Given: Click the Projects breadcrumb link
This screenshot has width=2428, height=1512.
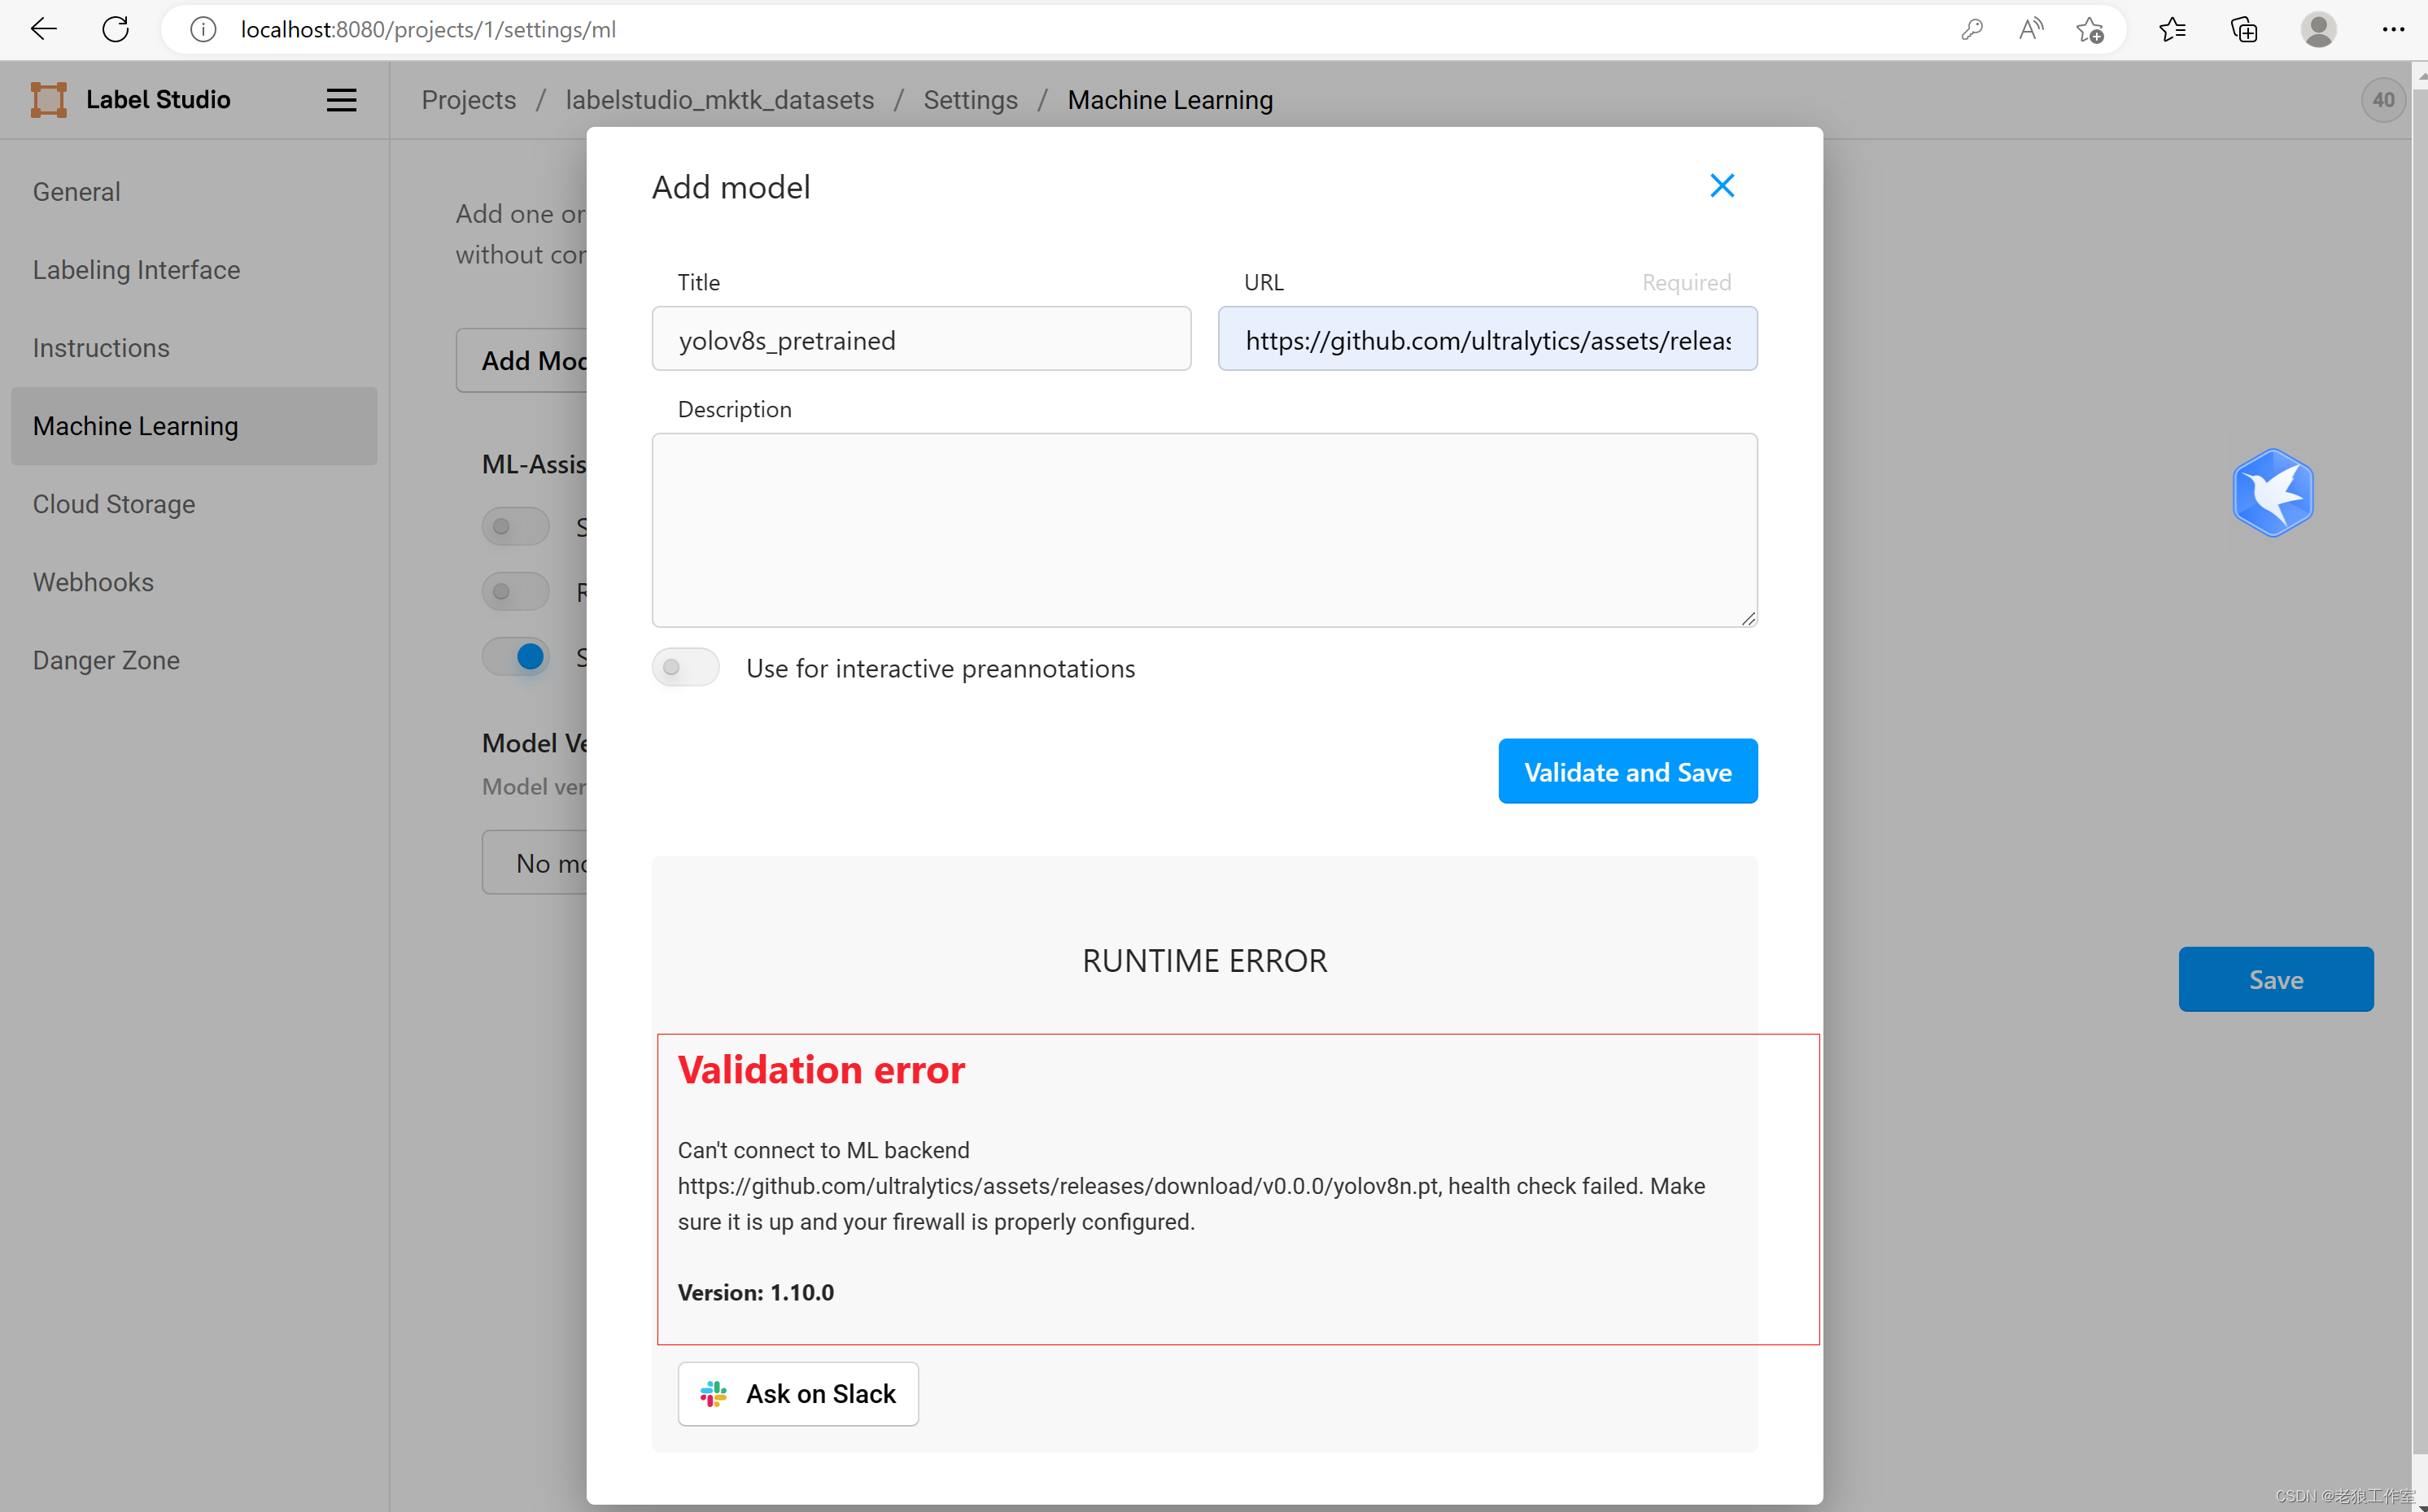Looking at the screenshot, I should tap(468, 100).
